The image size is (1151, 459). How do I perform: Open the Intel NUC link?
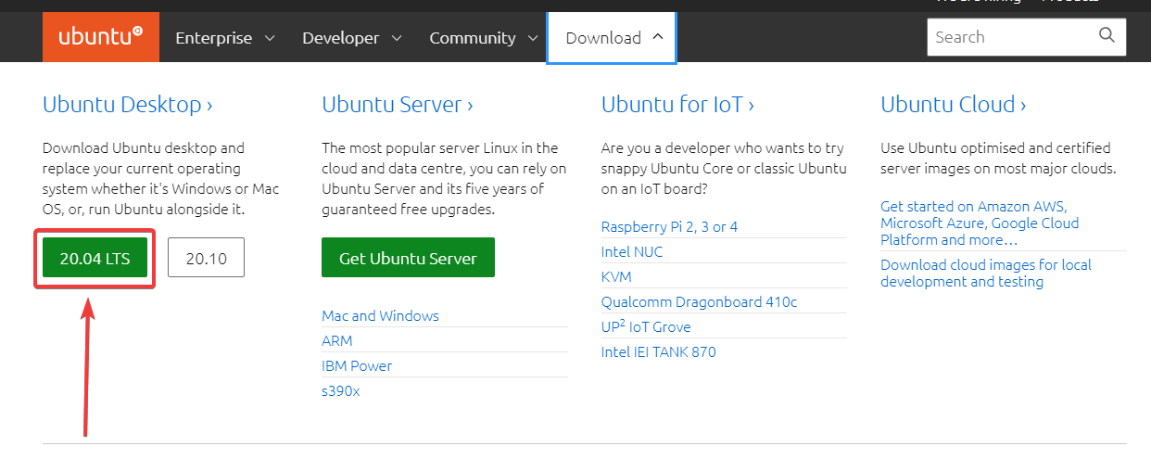(x=632, y=251)
